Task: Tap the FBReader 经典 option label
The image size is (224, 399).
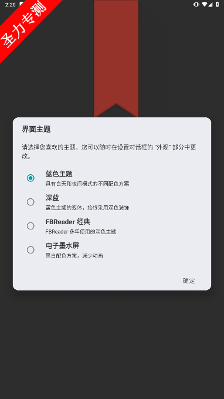Action: [x=68, y=222]
